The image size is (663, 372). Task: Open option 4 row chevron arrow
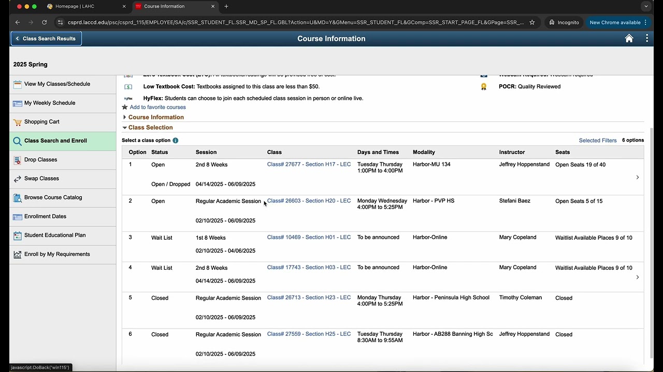[x=638, y=277]
